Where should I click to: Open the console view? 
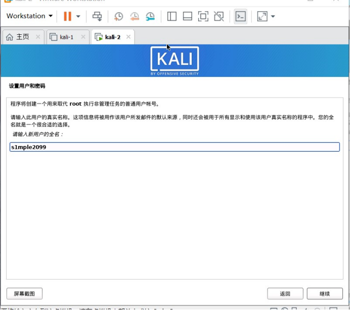(240, 16)
